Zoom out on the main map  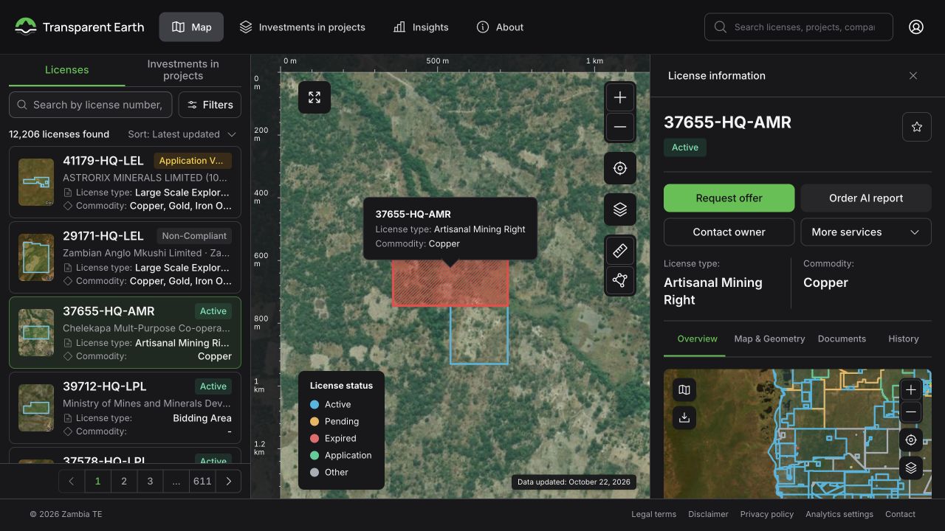click(x=620, y=127)
